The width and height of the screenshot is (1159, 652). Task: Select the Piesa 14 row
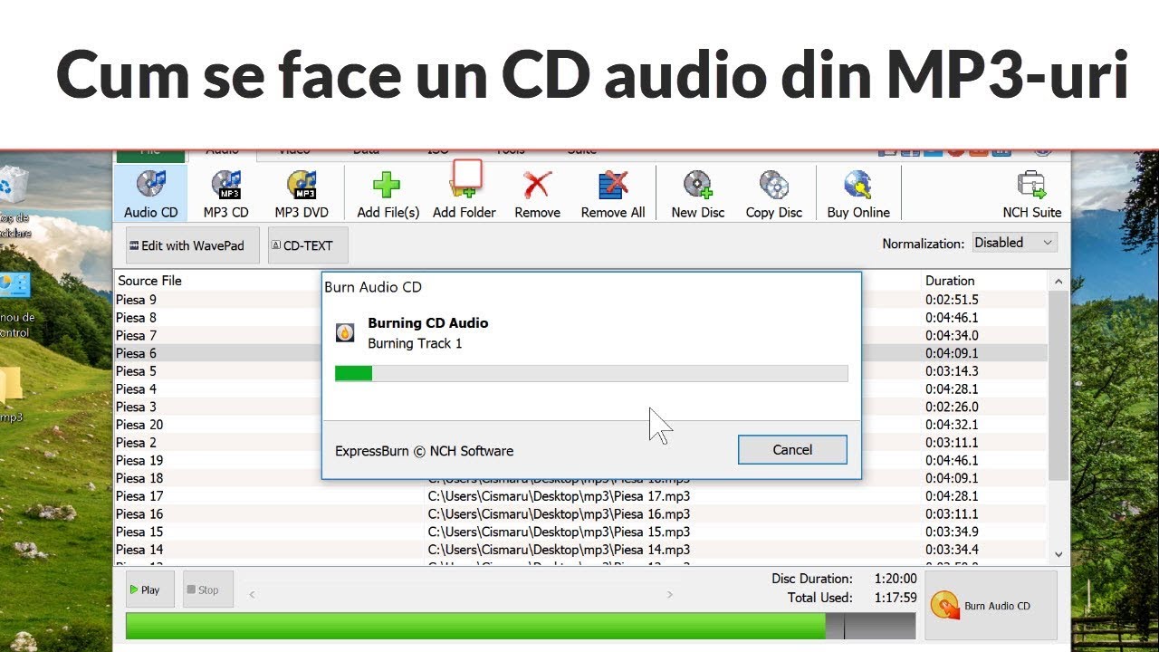[580, 550]
